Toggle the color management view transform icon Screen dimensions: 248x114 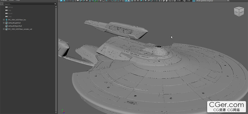[194, 1]
